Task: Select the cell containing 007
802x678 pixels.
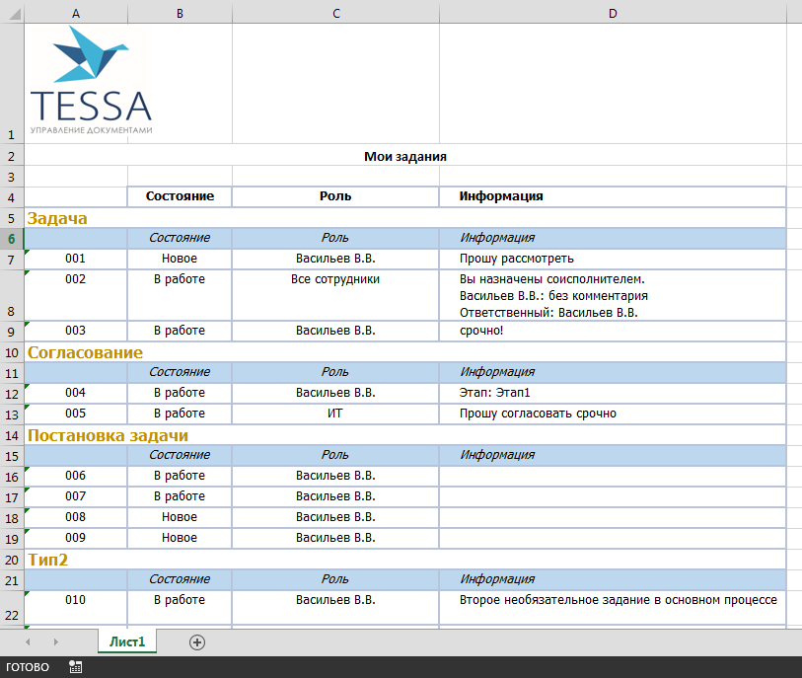Action: (x=76, y=496)
